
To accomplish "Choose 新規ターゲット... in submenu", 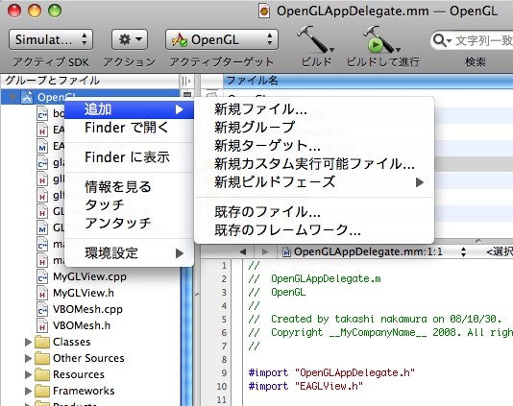I will (314, 146).
